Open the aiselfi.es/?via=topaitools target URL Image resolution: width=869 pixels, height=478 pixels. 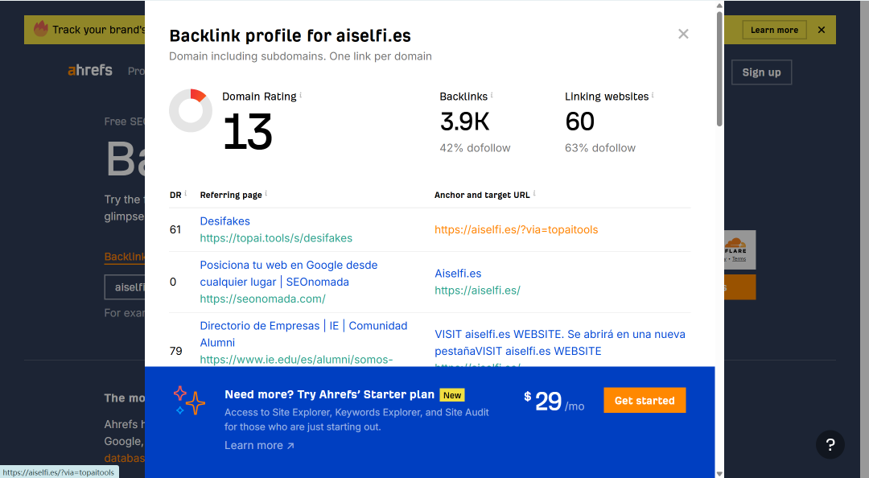tap(516, 229)
